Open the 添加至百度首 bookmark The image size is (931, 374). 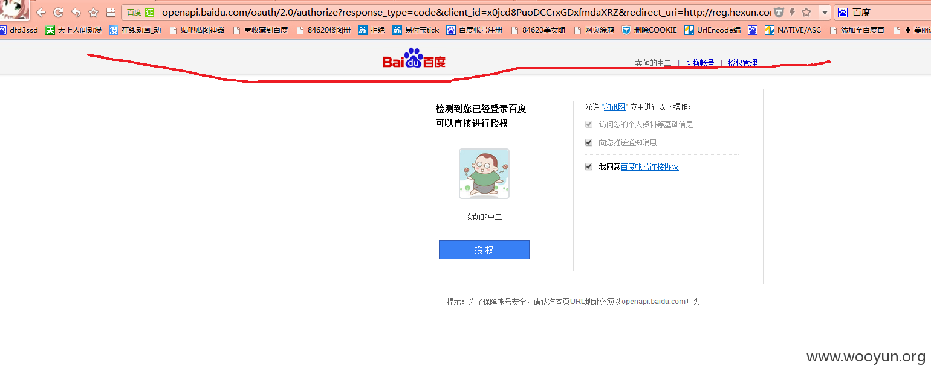click(857, 30)
